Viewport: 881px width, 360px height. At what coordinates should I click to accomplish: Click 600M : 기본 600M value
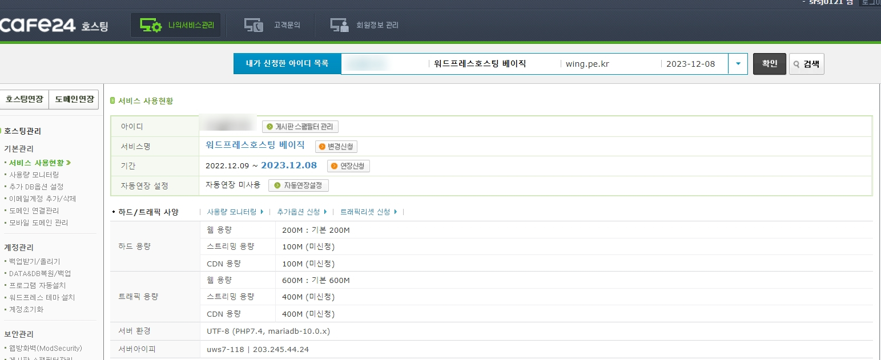pyautogui.click(x=316, y=280)
